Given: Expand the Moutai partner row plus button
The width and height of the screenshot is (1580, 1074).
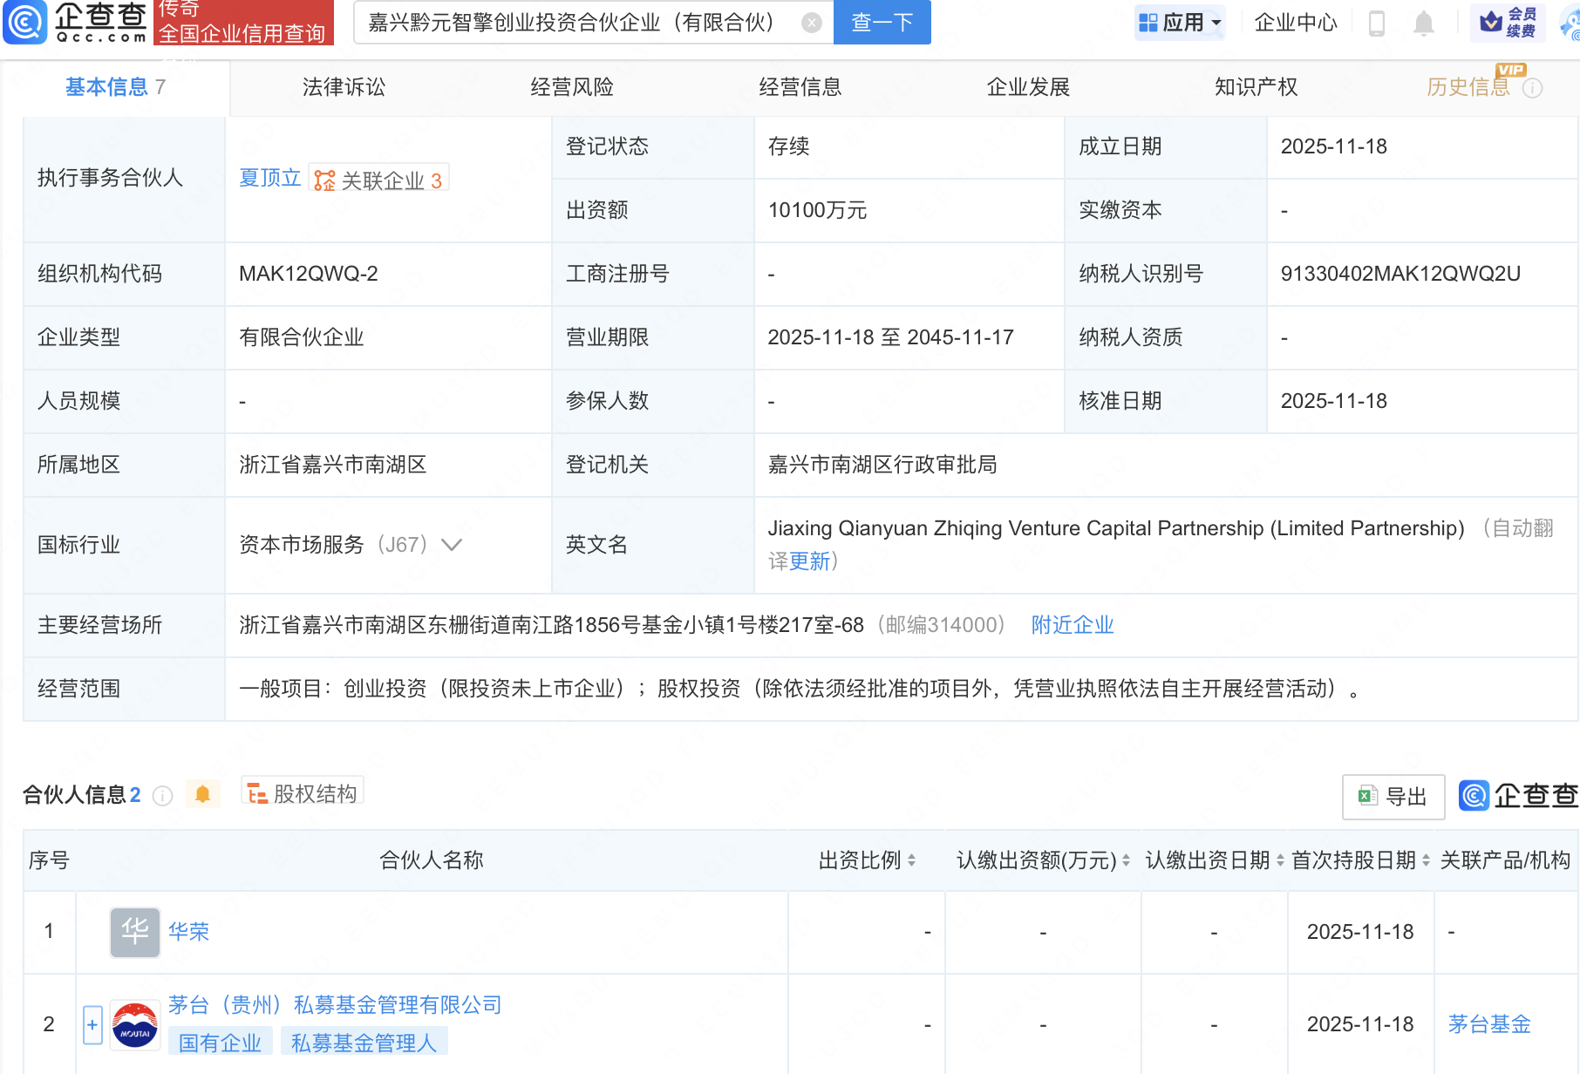Looking at the screenshot, I should coord(92,1024).
